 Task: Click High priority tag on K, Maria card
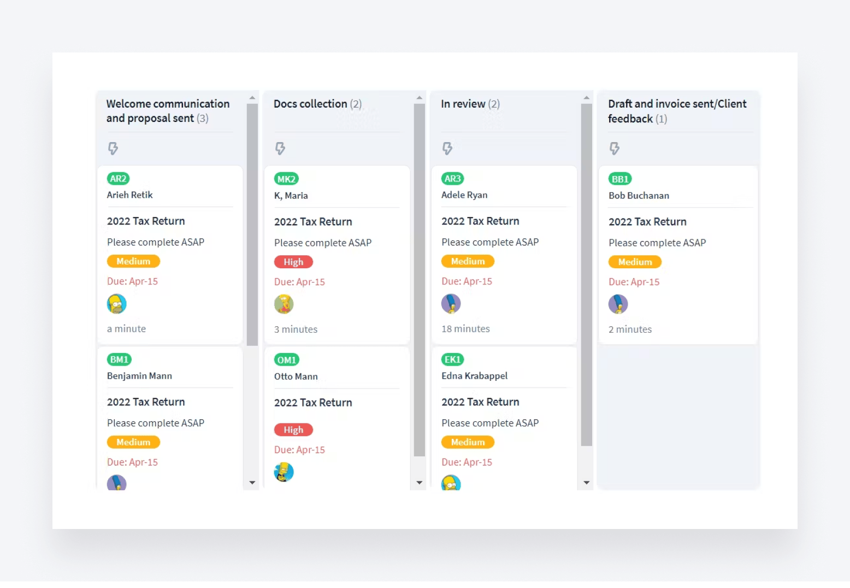pos(293,262)
